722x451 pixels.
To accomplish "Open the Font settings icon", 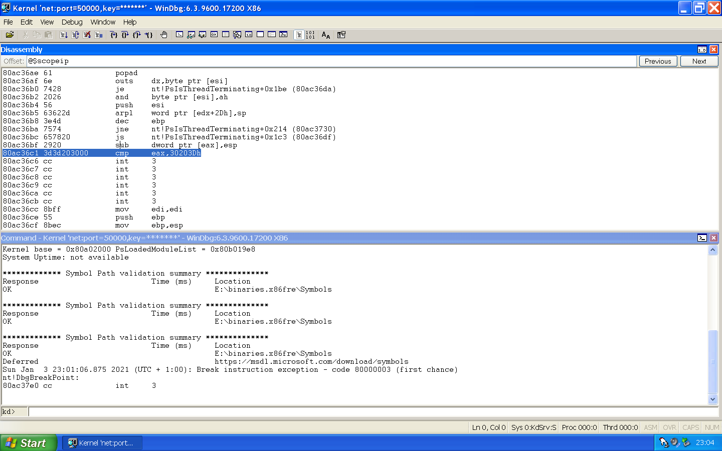I will click(326, 35).
